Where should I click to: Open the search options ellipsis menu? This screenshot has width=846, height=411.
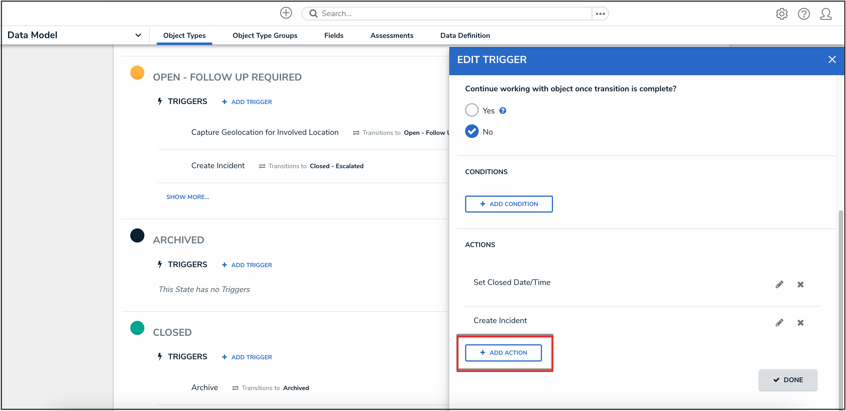[600, 14]
